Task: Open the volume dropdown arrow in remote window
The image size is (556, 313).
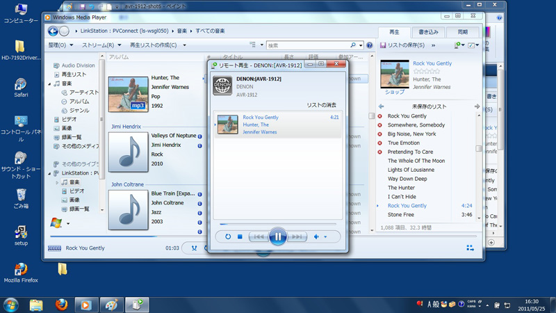Action: [x=325, y=236]
